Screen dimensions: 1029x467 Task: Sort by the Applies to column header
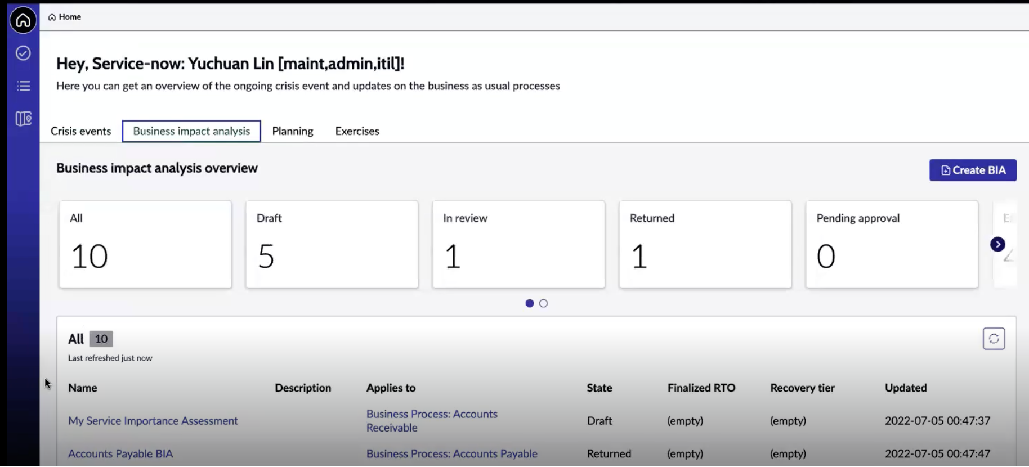pyautogui.click(x=391, y=388)
